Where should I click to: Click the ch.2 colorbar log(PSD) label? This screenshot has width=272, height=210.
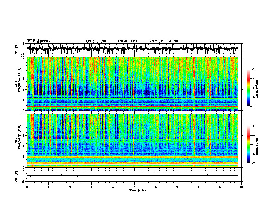click(x=257, y=146)
